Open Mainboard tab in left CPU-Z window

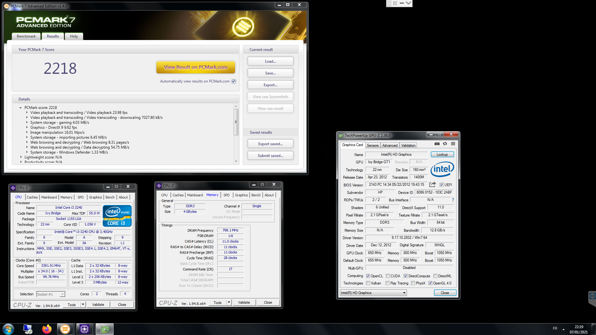coord(49,197)
